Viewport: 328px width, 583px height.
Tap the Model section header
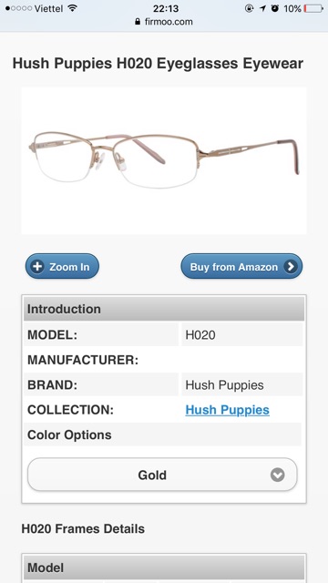(x=164, y=568)
